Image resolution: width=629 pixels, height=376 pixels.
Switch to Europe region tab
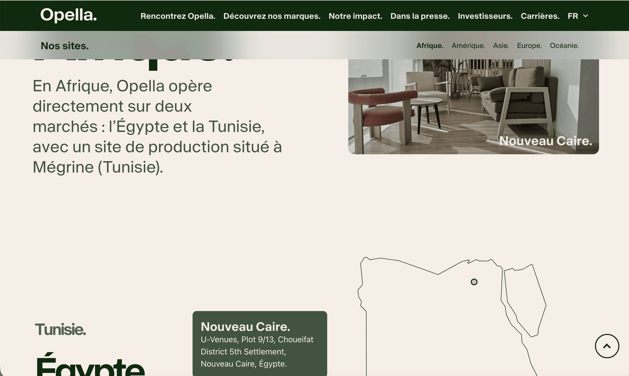click(529, 46)
